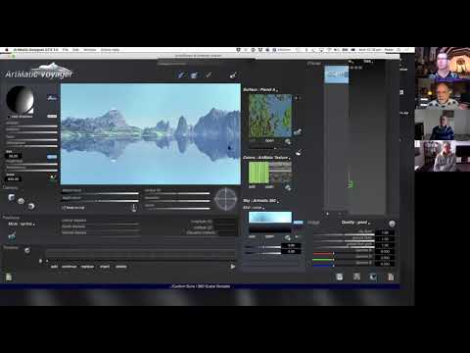Click the document icon at bottom right
This screenshot has height=353, width=470.
[x=391, y=277]
